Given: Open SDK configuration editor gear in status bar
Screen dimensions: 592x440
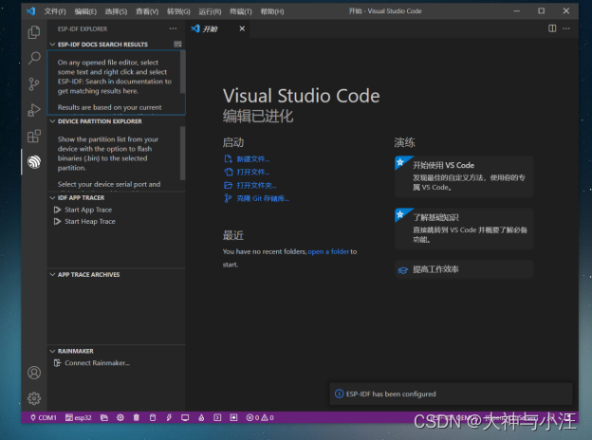Looking at the screenshot, I should [120, 417].
